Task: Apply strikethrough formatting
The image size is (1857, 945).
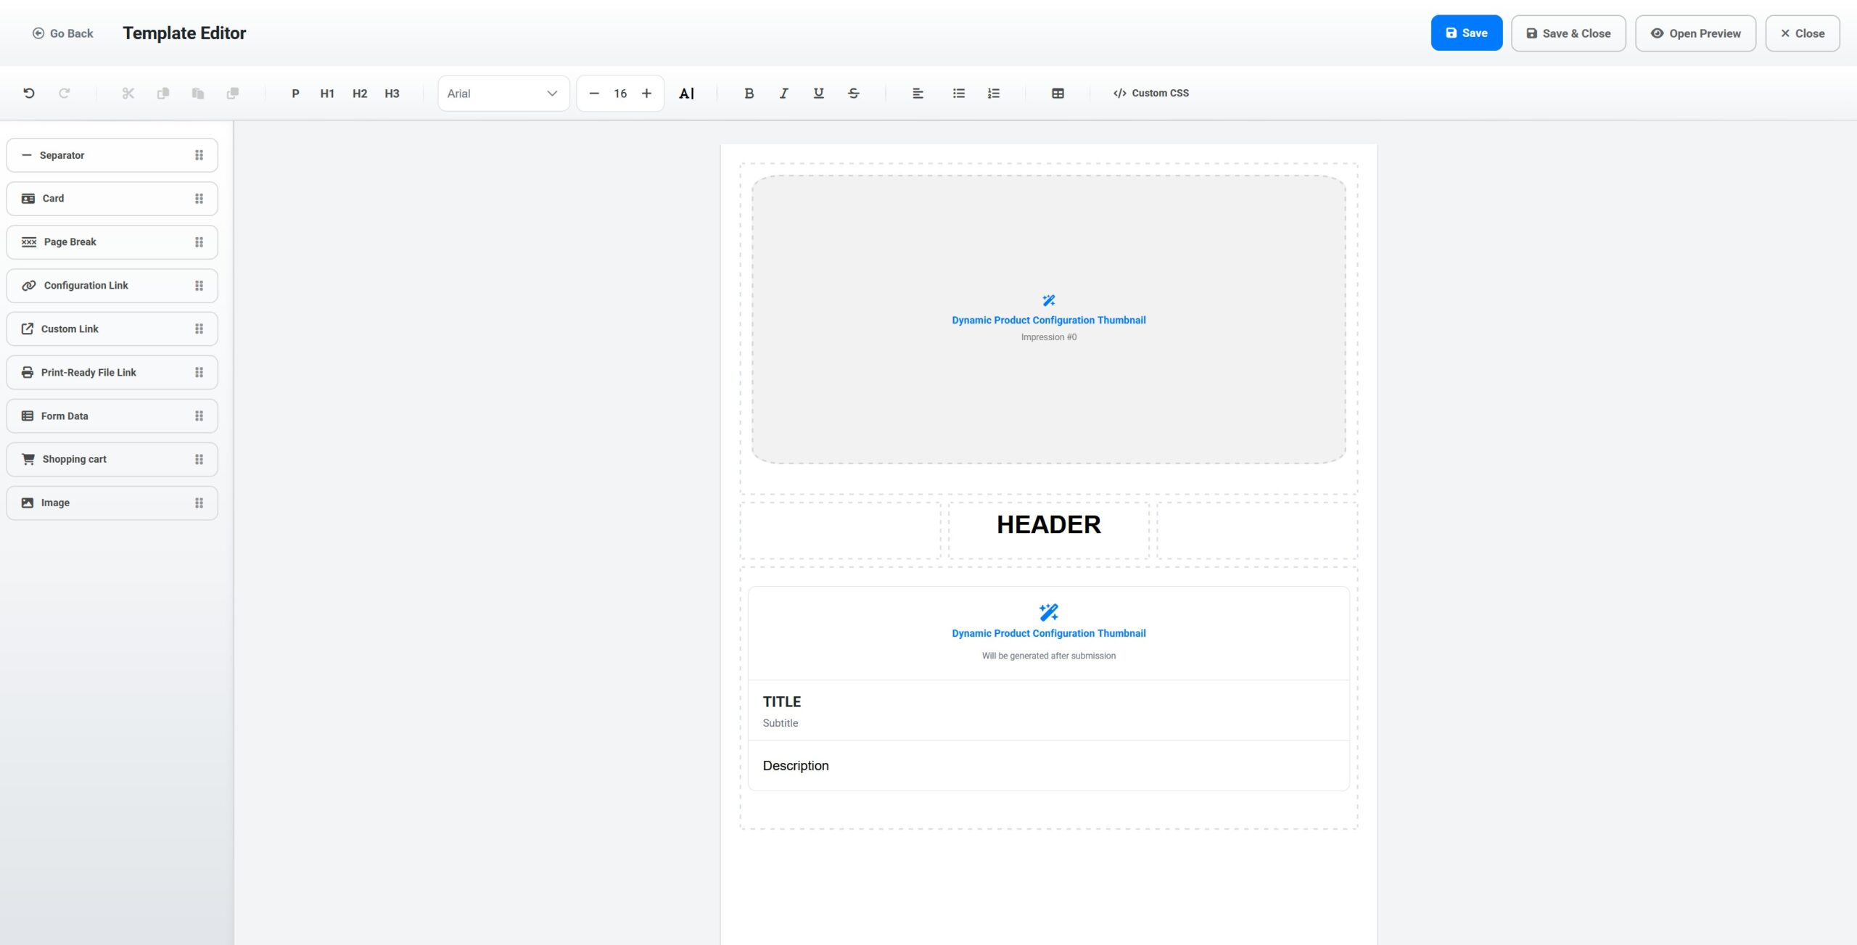Action: pos(854,93)
